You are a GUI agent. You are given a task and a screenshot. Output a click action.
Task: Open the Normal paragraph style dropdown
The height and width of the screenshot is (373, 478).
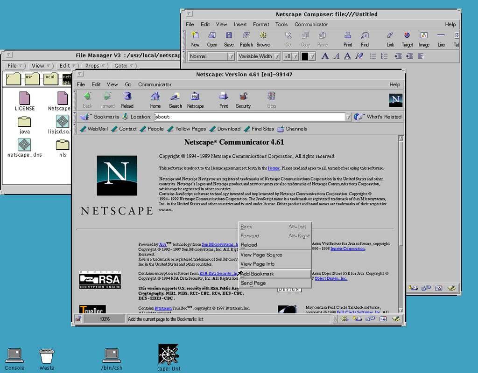coord(211,56)
